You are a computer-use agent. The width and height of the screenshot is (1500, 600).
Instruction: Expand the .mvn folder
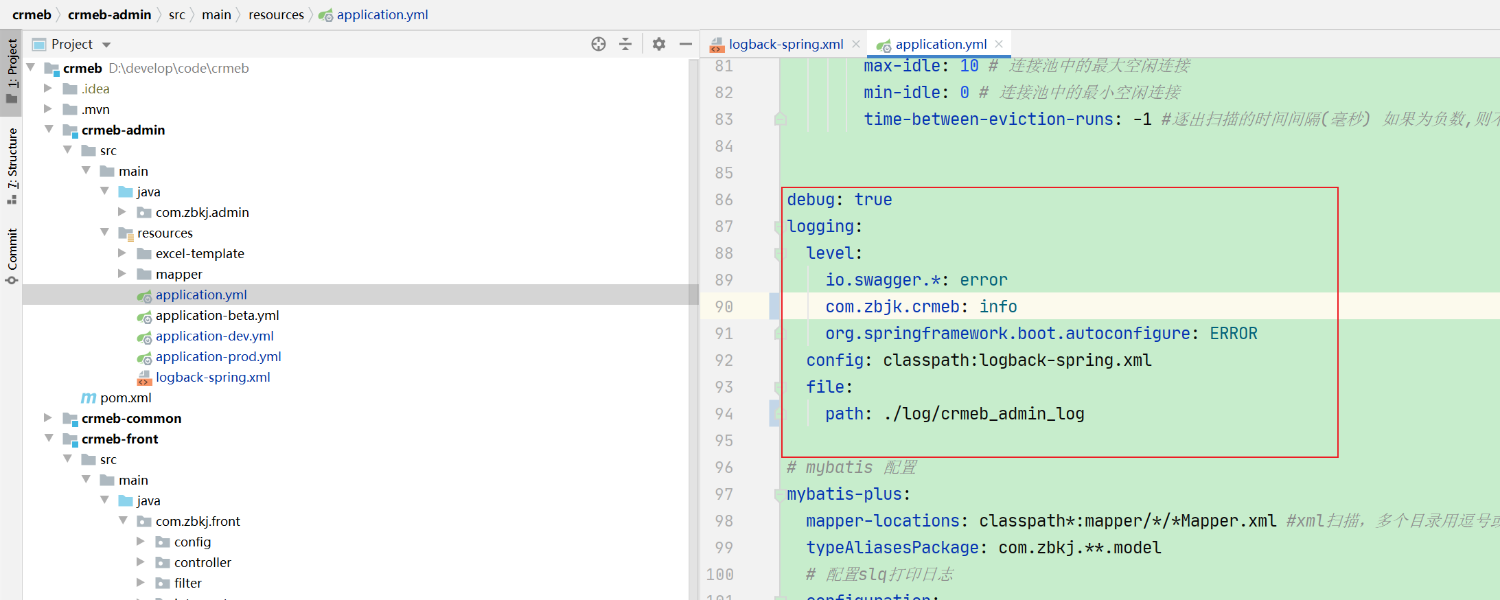(48, 108)
